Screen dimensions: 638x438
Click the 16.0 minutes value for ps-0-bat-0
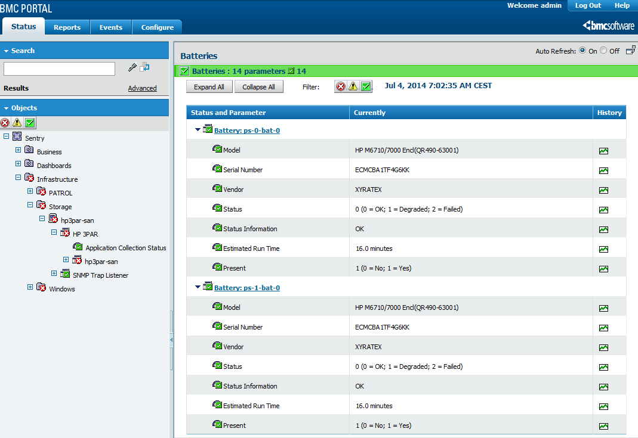pyautogui.click(x=374, y=248)
